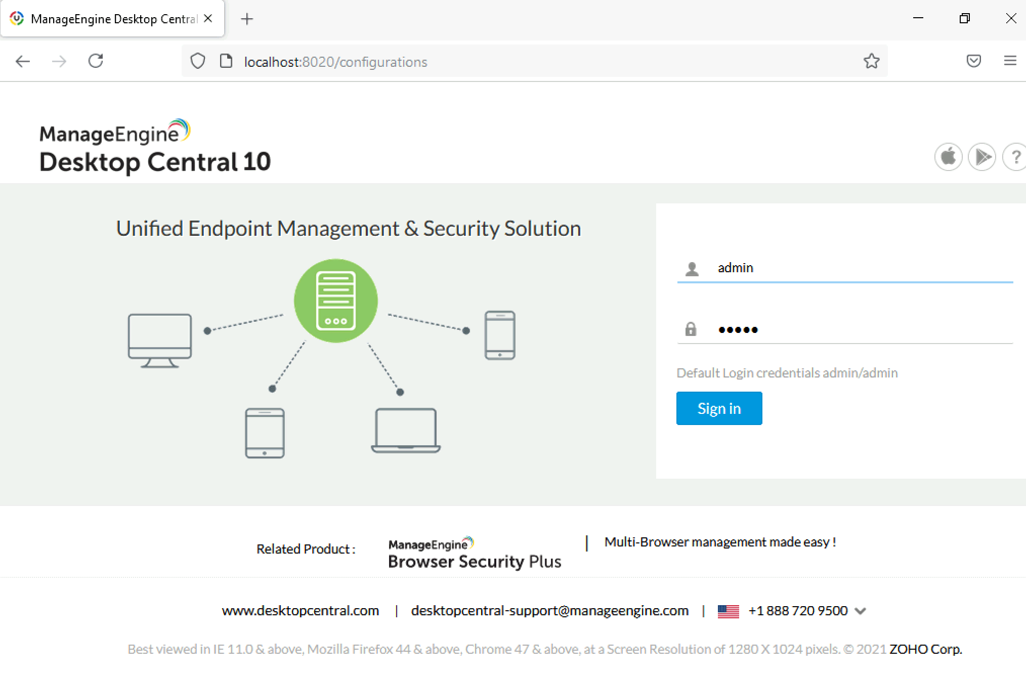Open the Firefox hamburger menu
1026x676 pixels.
[1010, 61]
